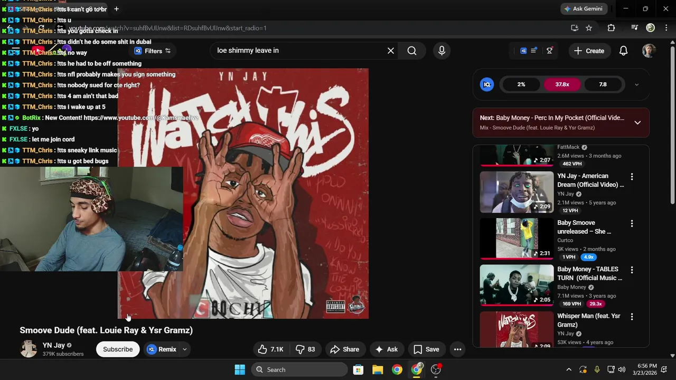Click the Windows taskbar Search box
The height and width of the screenshot is (380, 676).
point(299,369)
